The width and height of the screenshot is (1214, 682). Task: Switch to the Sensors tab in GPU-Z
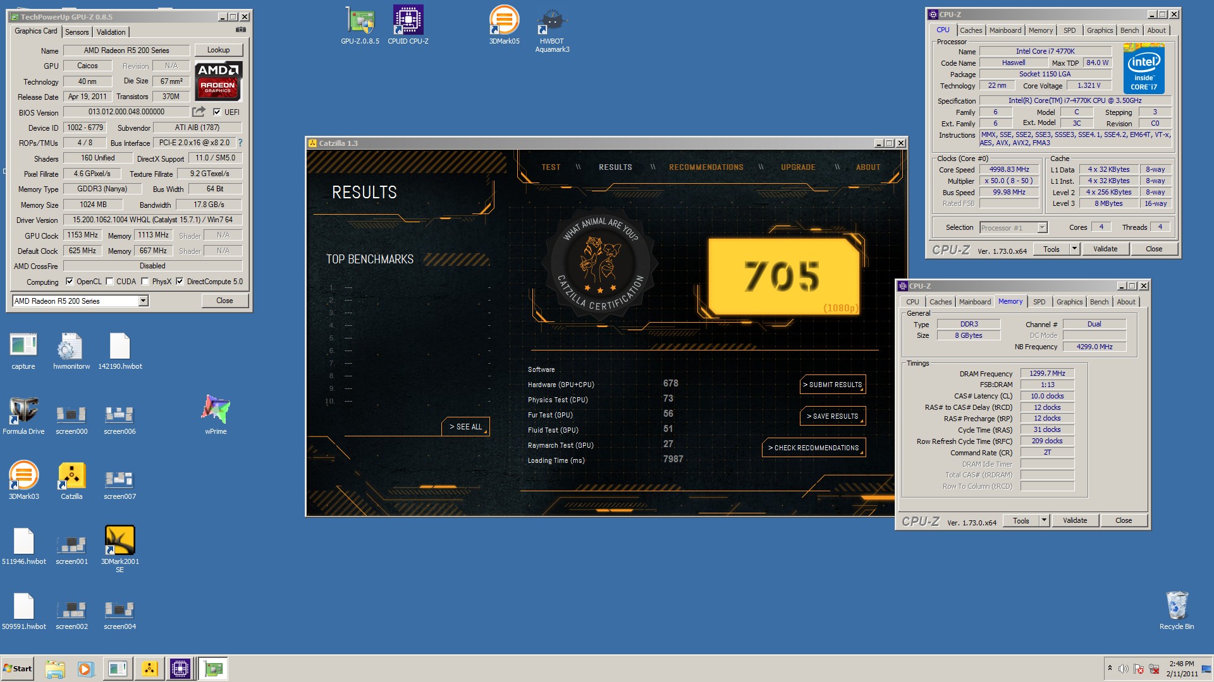click(x=77, y=32)
